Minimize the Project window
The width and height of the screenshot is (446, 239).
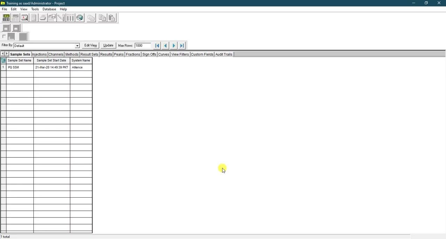(x=414, y=3)
